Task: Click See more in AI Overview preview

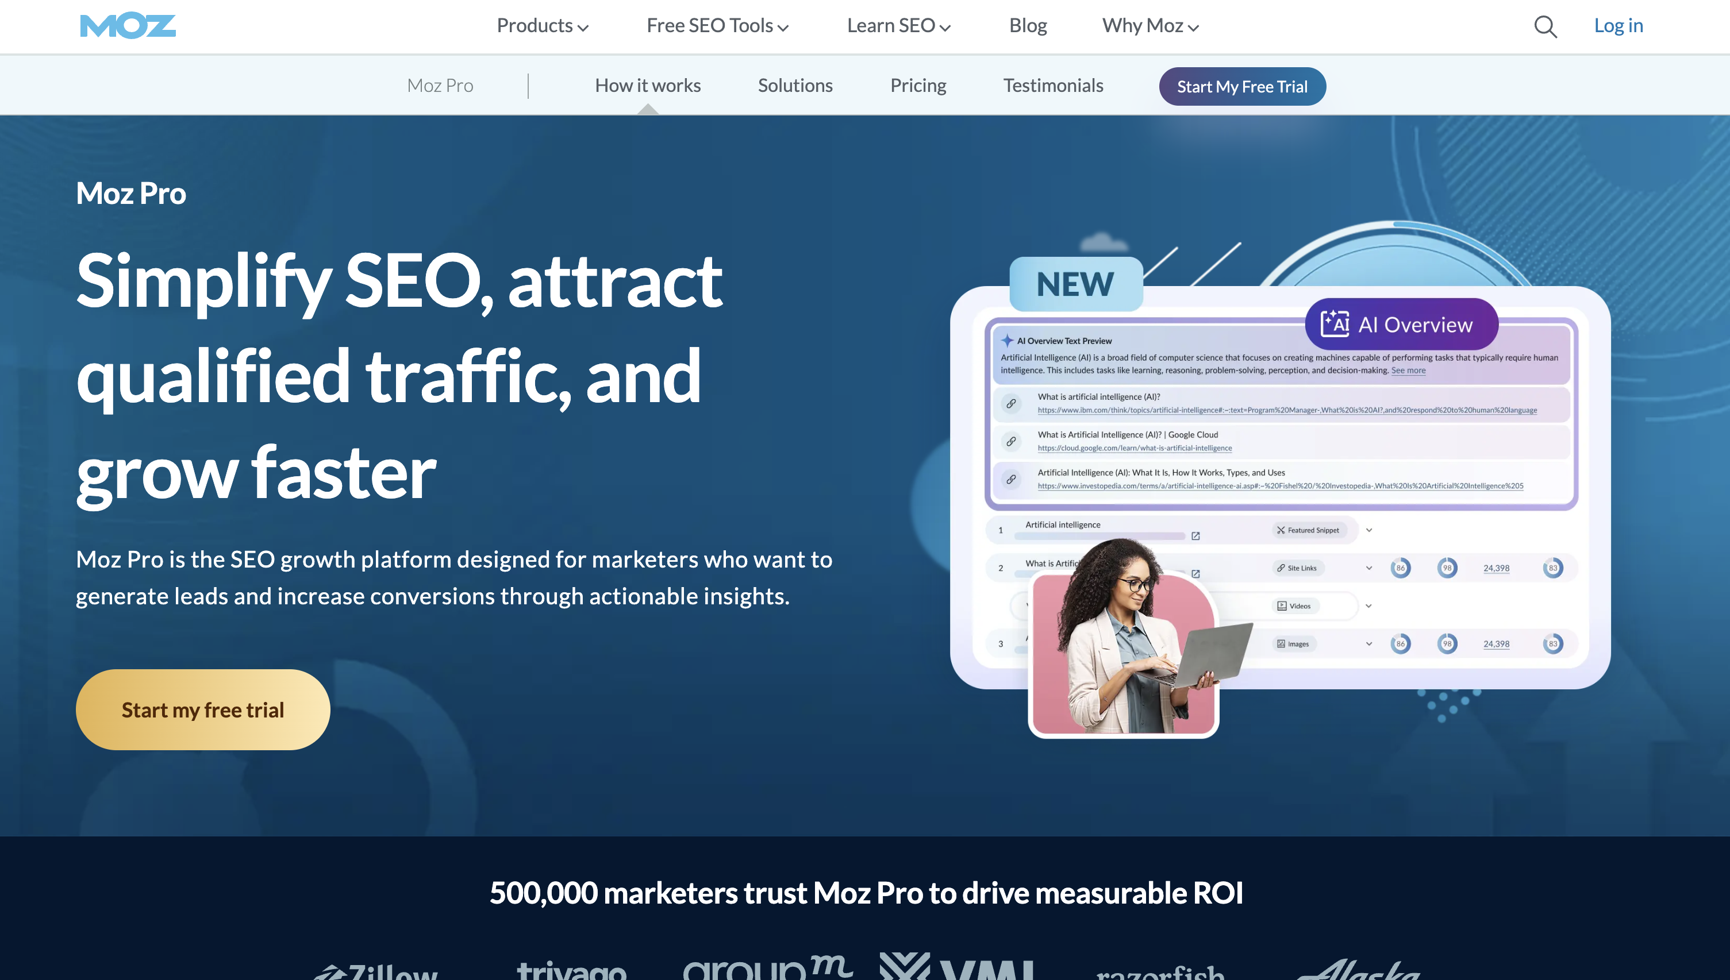Action: pyautogui.click(x=1408, y=370)
